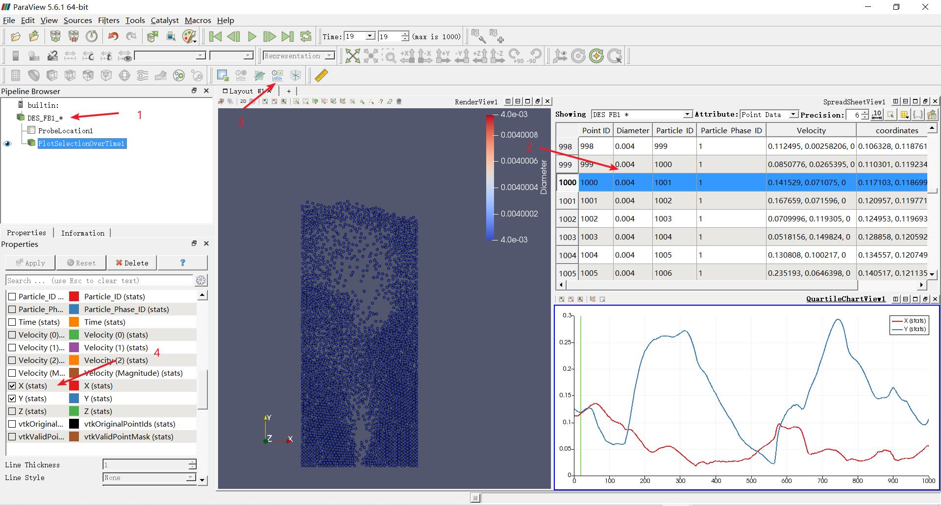Play the animation
Viewport: 941px width, 506px height.
(x=252, y=36)
